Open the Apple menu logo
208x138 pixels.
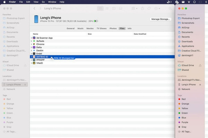click(5, 2)
